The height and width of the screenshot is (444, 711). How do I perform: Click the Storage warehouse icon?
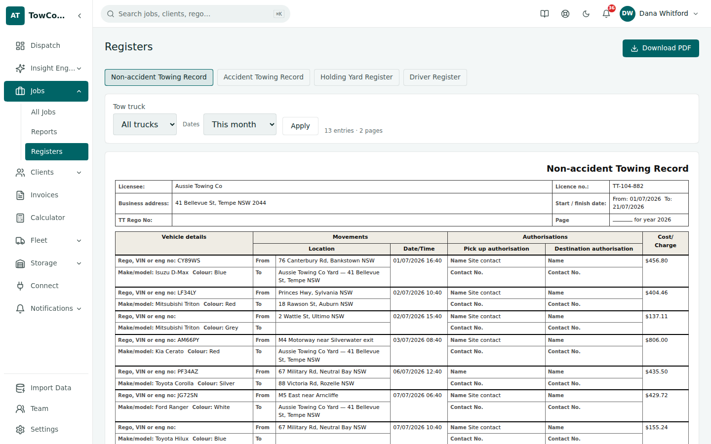coord(20,263)
